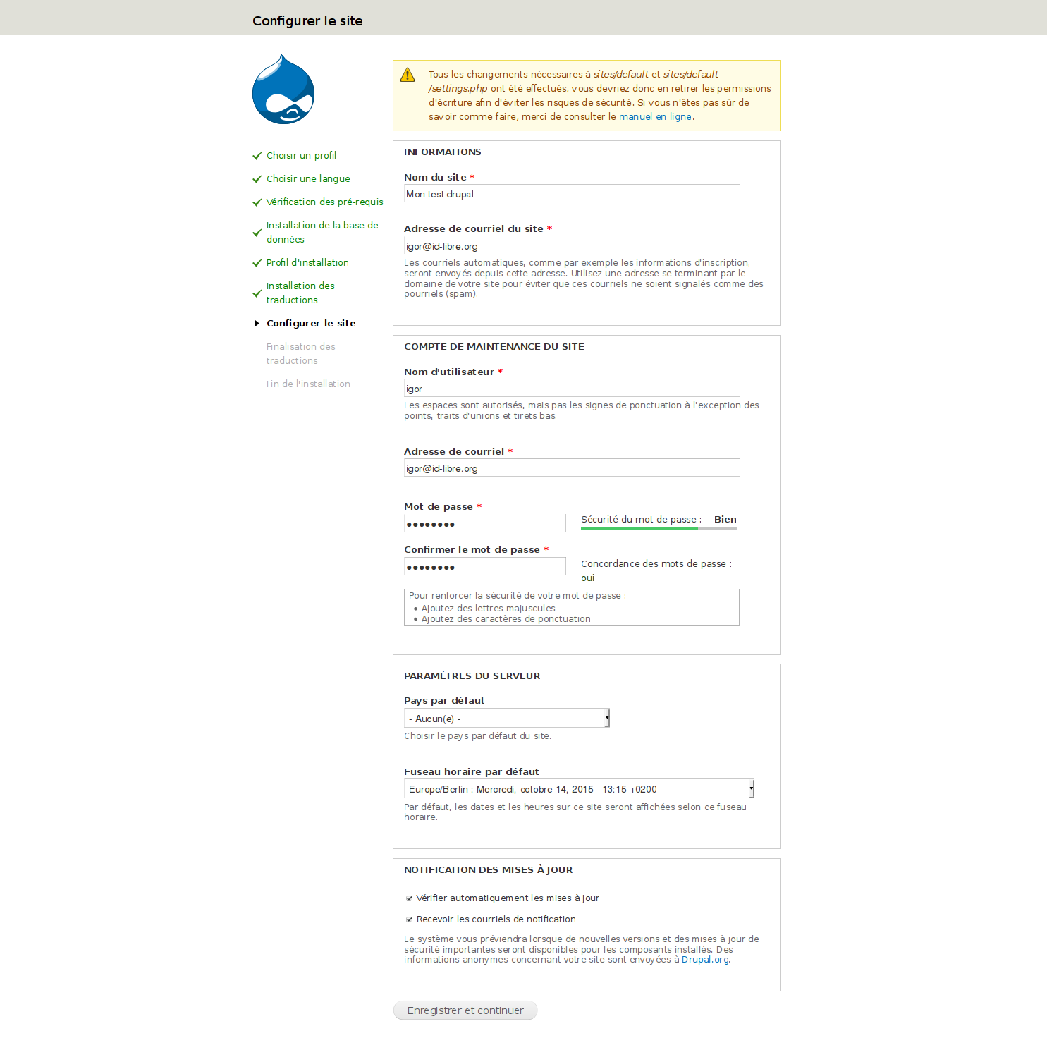Open the Pays par défaut dropdown
Image resolution: width=1047 pixels, height=1057 pixels.
[x=506, y=719]
